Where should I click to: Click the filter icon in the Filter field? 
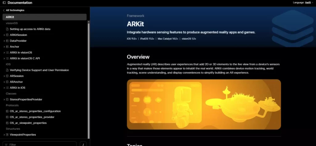[6, 144]
